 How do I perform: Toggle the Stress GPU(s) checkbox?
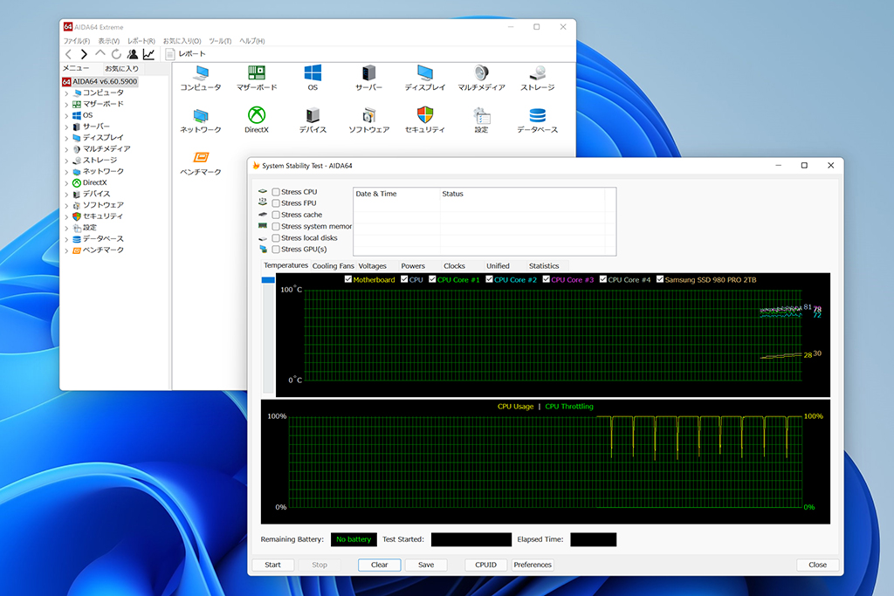tap(276, 250)
